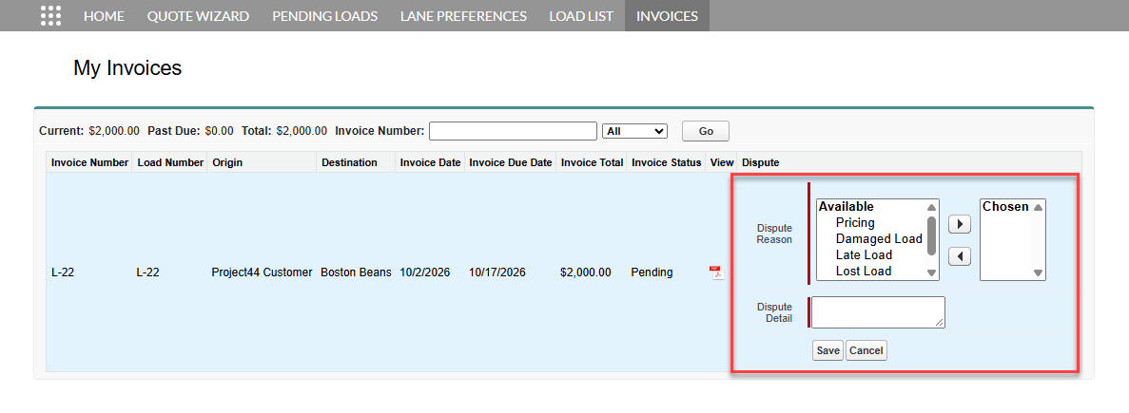Viewport: 1129px width, 413px height.
Task: Open the QUOTE WIZARD tab
Action: coord(198,16)
